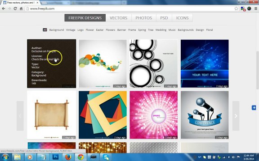Bookmark this page with the star icon
259x161 pixels.
pyautogui.click(x=236, y=8)
